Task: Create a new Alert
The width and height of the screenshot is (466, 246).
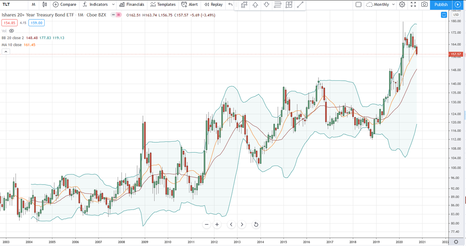Action: coord(190,5)
